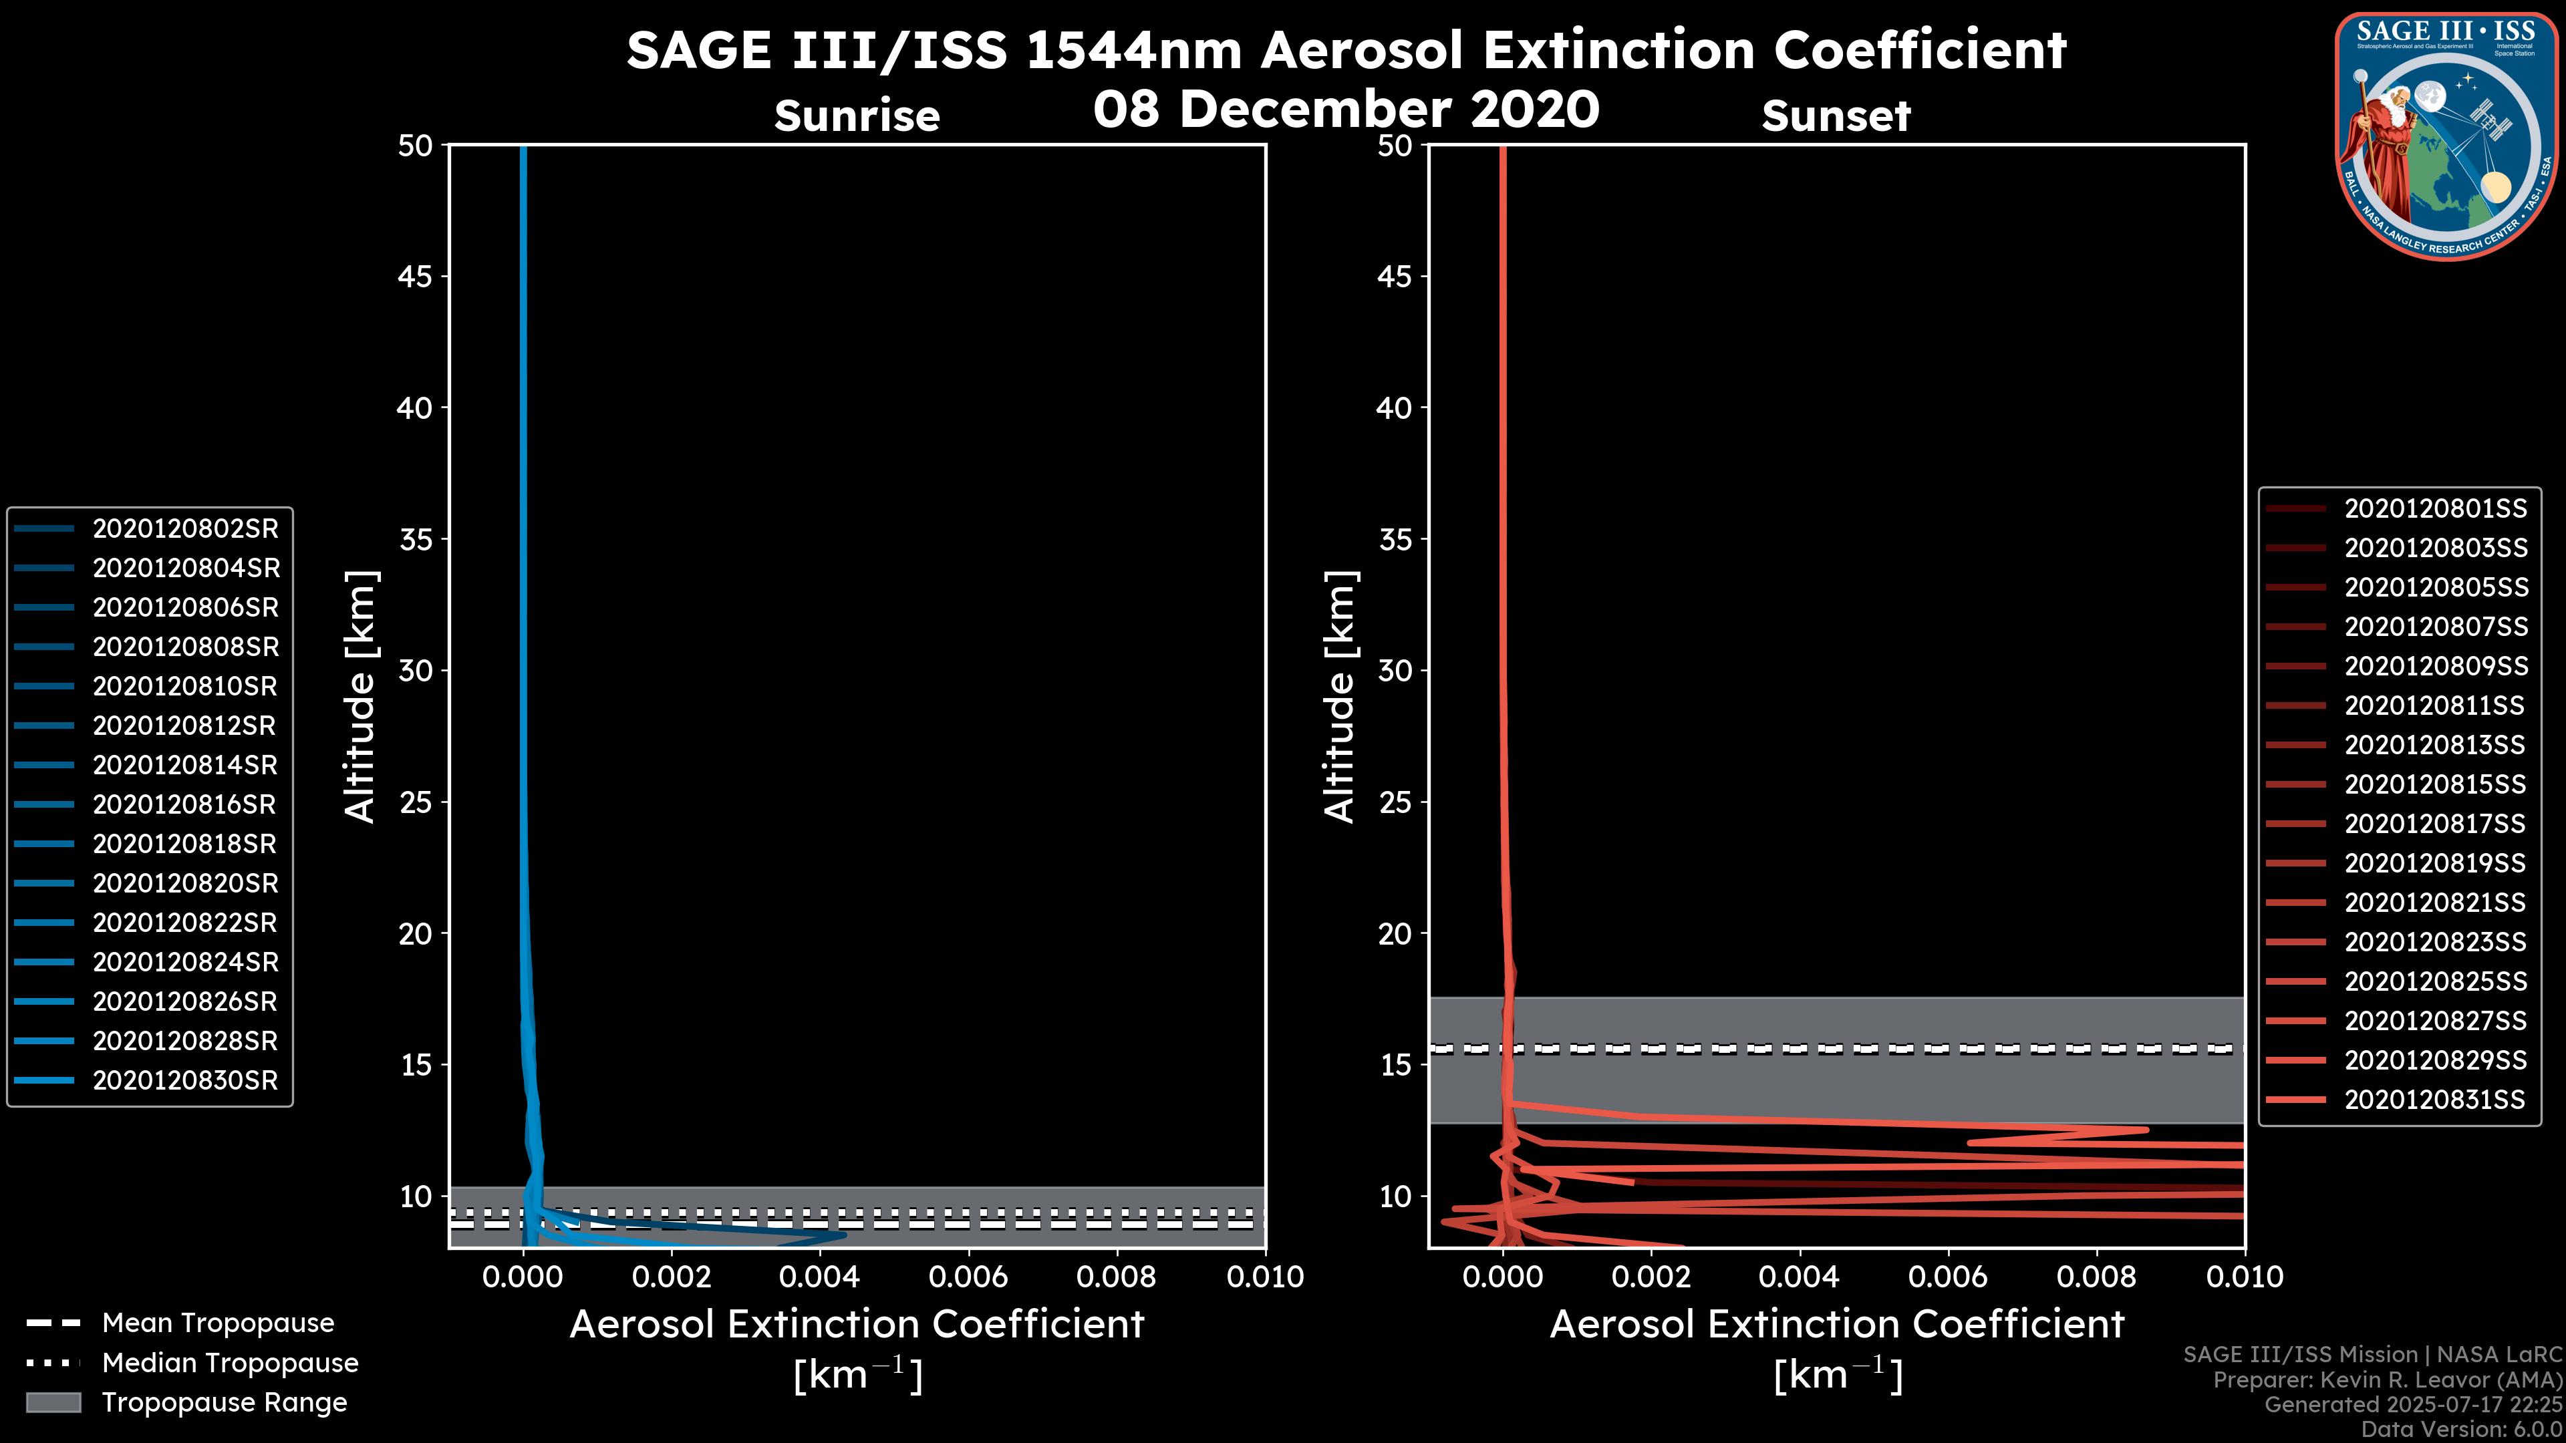The height and width of the screenshot is (1443, 2566).
Task: Click the Sunset panel title
Action: (1836, 116)
